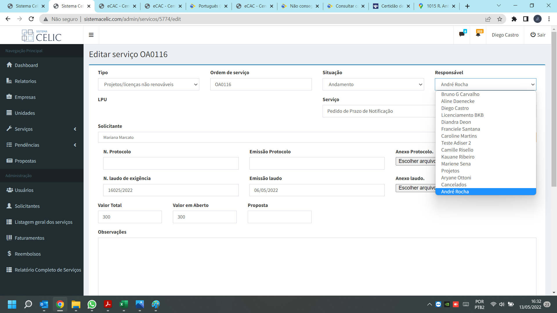Select Relatorios in the navigation sidebar
This screenshot has height=313, width=557.
[x=26, y=81]
